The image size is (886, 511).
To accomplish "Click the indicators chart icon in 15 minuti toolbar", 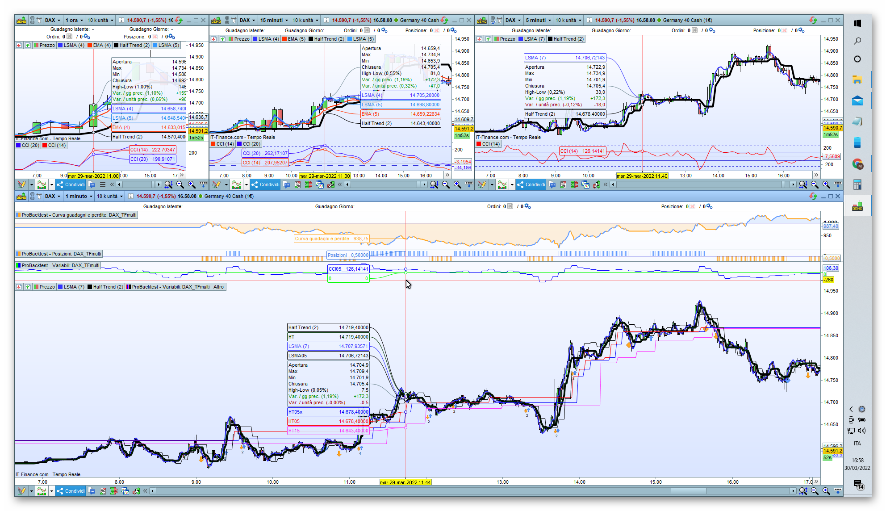I will click(x=236, y=184).
